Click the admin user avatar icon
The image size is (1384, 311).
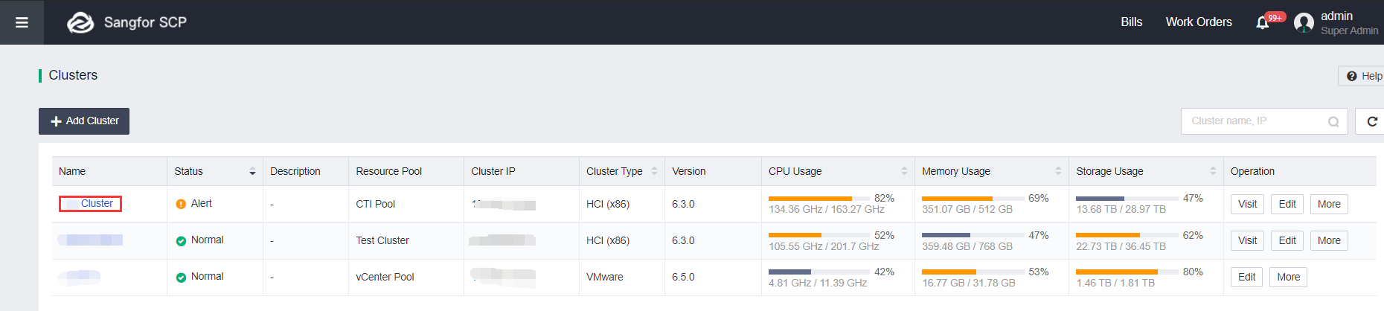1304,23
